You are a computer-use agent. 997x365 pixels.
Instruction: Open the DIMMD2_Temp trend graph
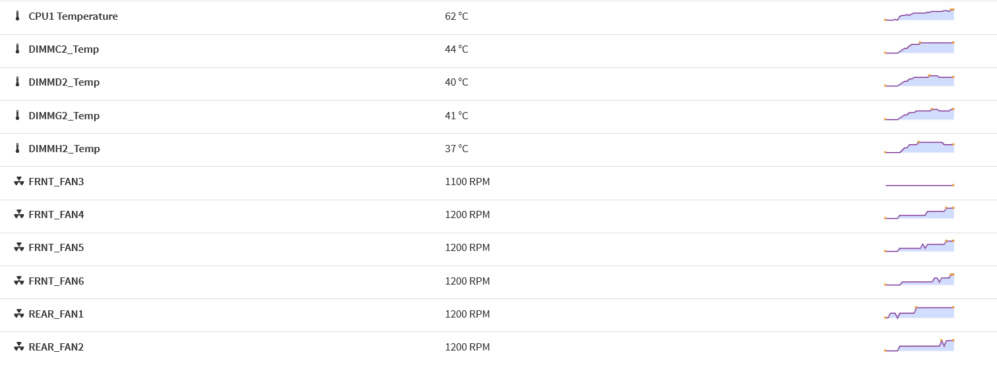coord(919,80)
